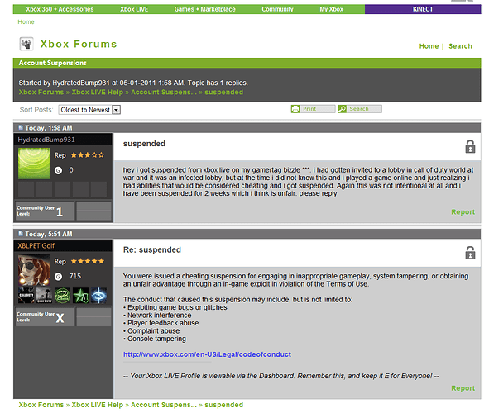Open the HydratedBump931 user profile name
The width and height of the screenshot is (489, 413).
tap(46, 140)
